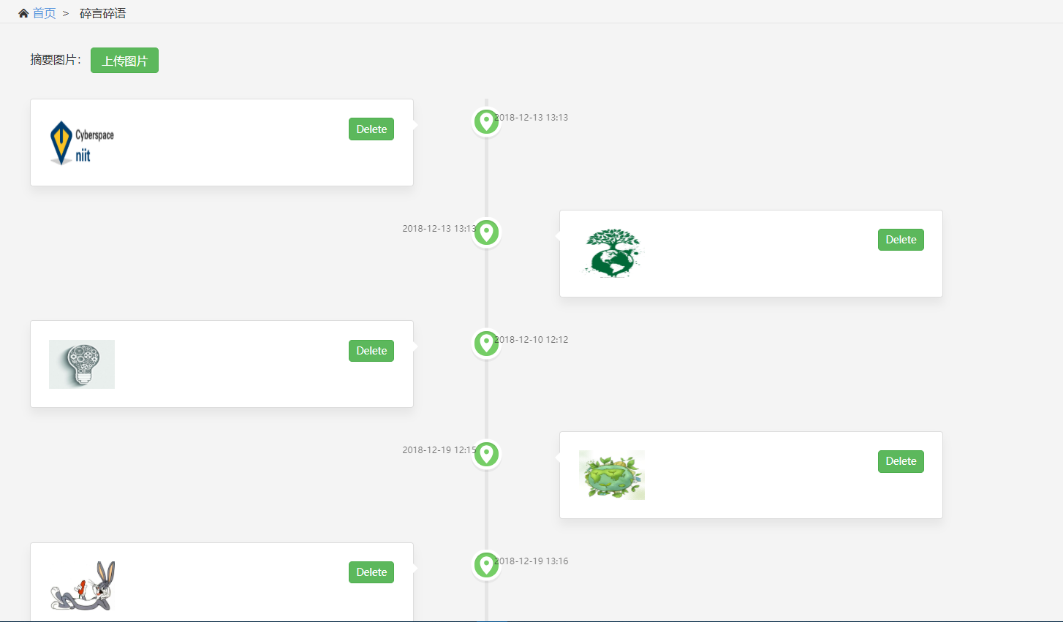Click the first 2018-12-13 13:13 location pin

[486, 121]
